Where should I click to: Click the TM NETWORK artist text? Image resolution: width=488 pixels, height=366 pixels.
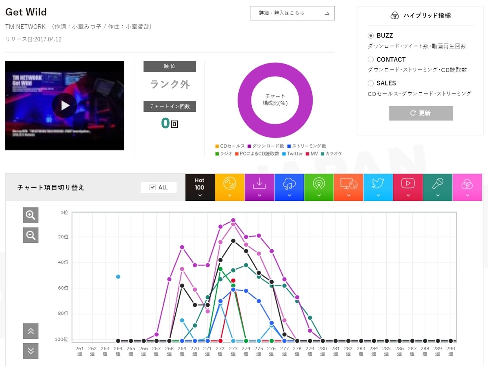[26, 27]
